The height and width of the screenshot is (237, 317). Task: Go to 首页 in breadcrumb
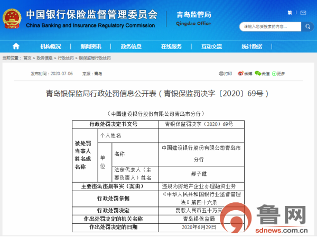(x=27, y=58)
